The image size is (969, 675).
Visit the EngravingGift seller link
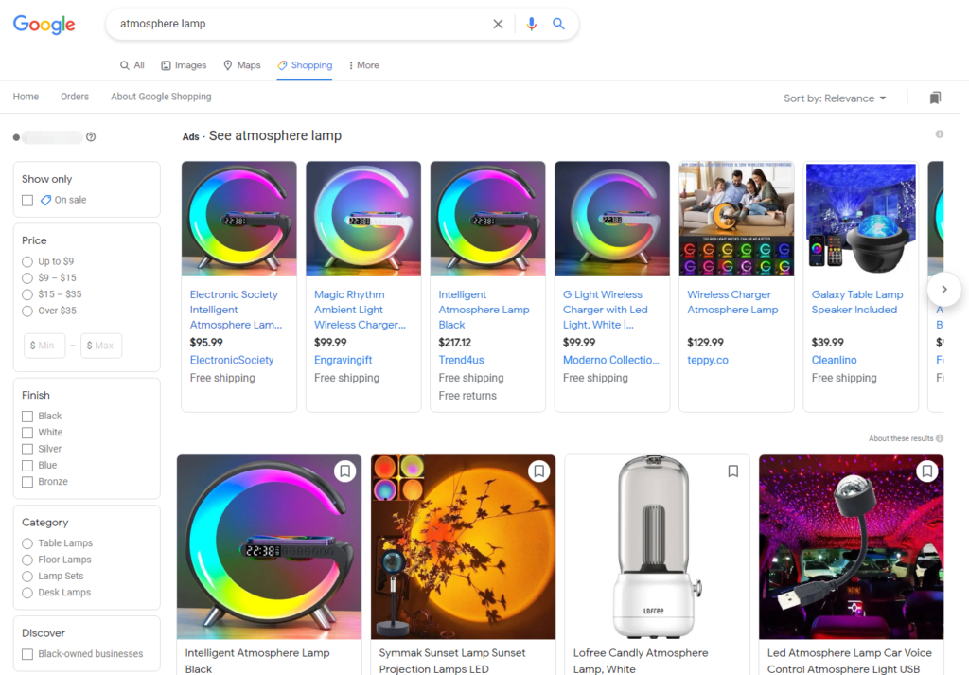[343, 360]
